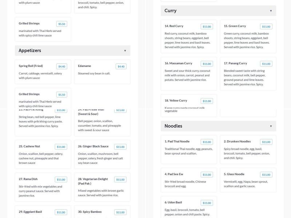Open the Ginger Black Sauce item title
291x218 pixels.
click(93, 146)
